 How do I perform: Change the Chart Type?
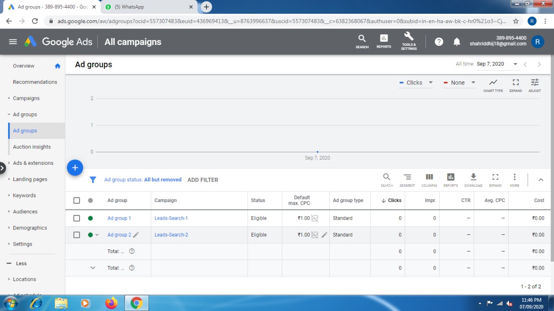tap(493, 85)
